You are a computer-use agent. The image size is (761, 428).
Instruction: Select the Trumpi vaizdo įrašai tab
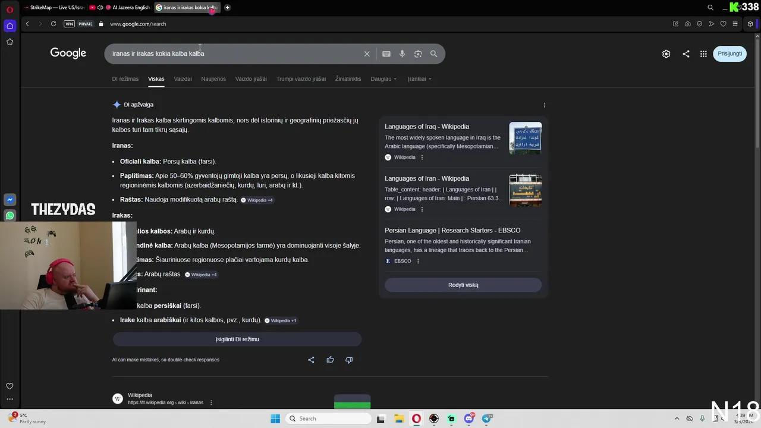point(301,78)
